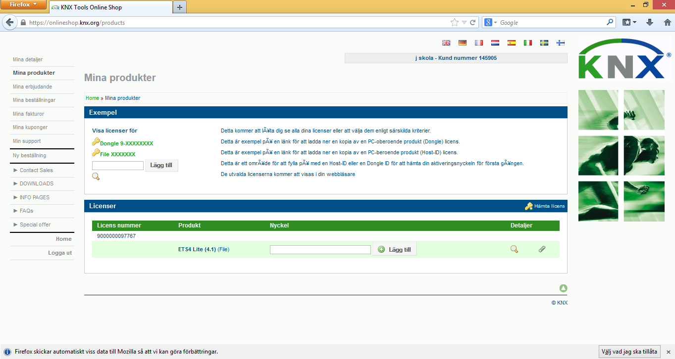Click Lägg till button in Exempel section
This screenshot has height=359, width=675.
(x=161, y=165)
